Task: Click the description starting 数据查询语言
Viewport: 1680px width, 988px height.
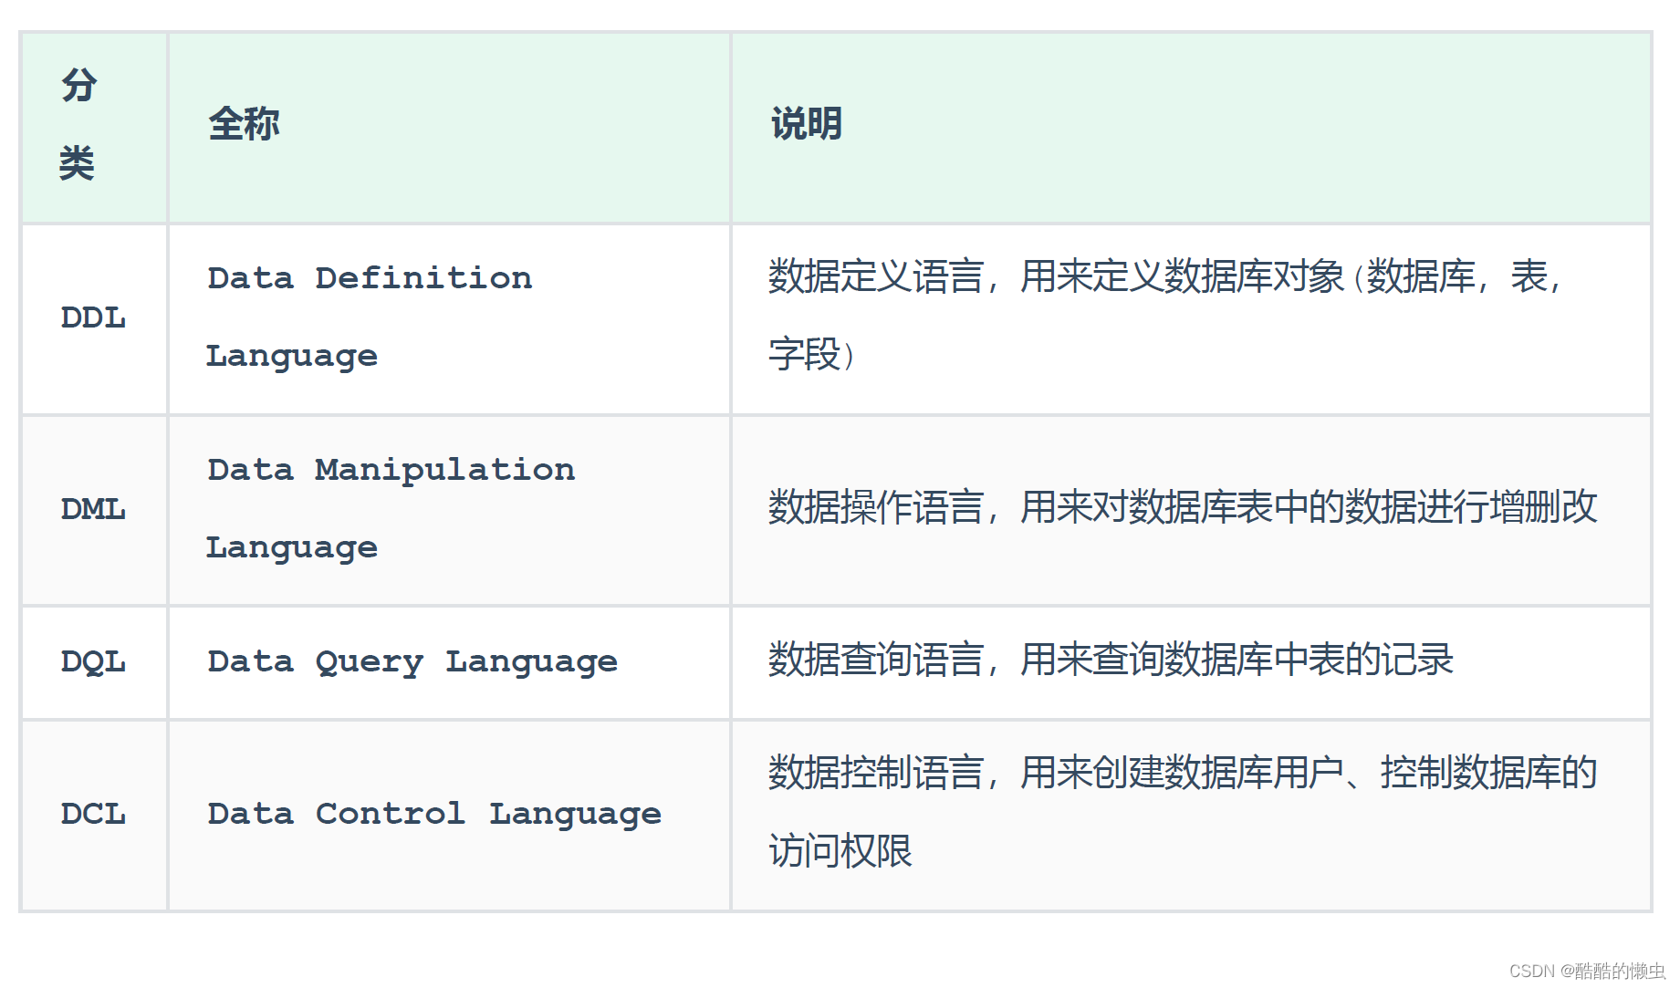Action: 1191,662
